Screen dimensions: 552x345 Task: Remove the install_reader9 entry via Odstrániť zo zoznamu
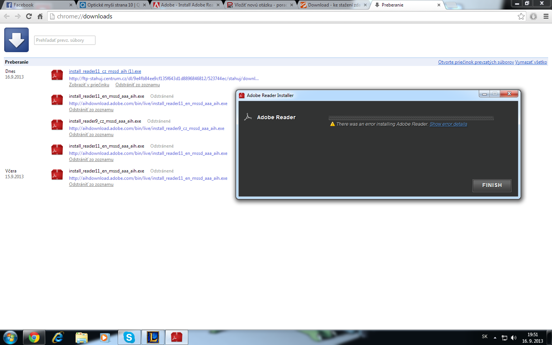pos(91,135)
